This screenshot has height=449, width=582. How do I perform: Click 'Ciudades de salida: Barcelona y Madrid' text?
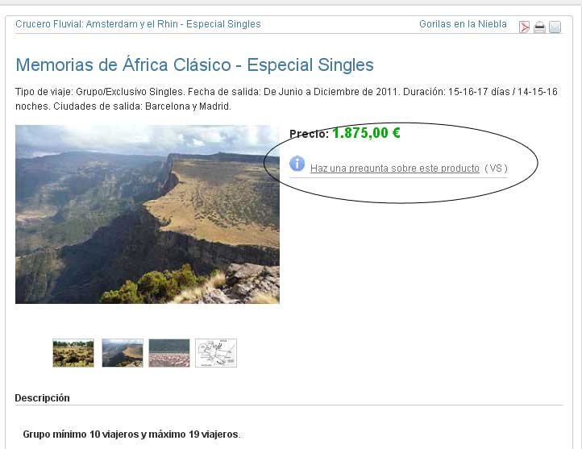[142, 106]
